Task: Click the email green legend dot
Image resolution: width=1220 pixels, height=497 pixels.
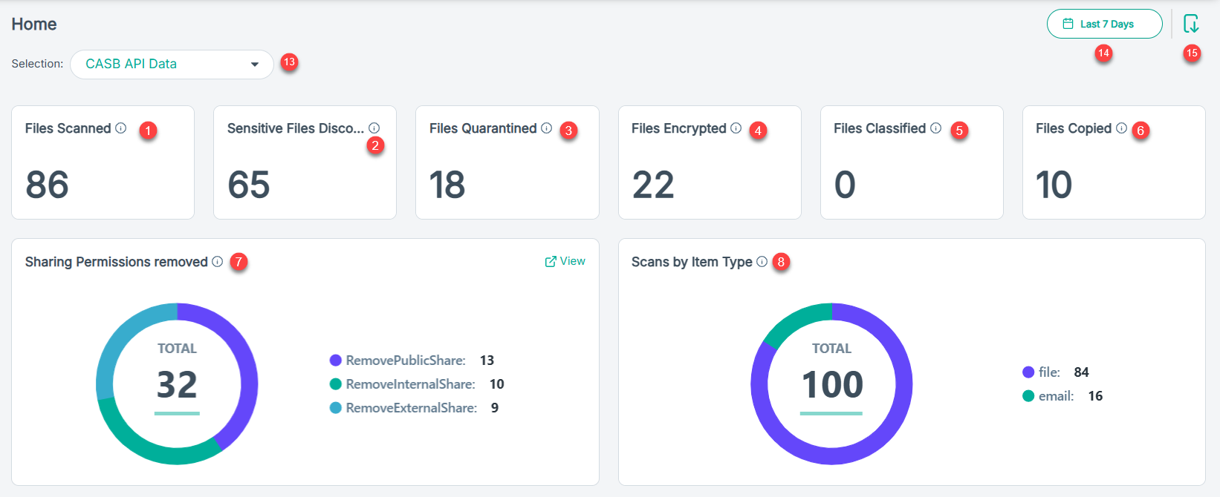Action: [1028, 396]
